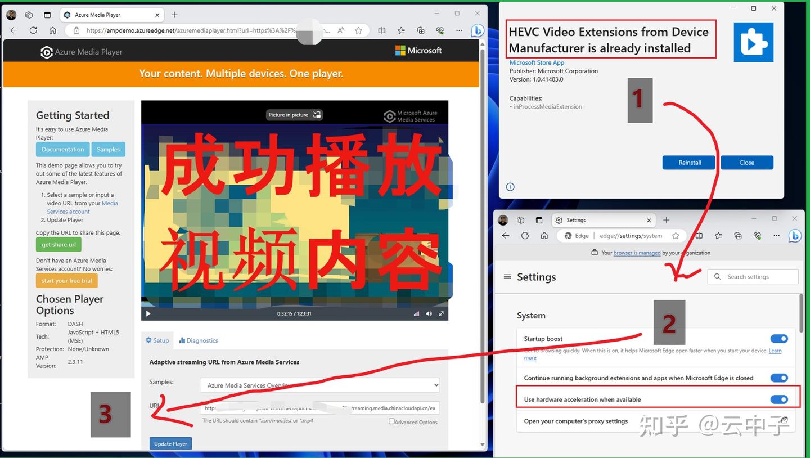Image resolution: width=810 pixels, height=458 pixels.
Task: Toggle continue running background extensions when Edge closed
Action: tap(779, 378)
